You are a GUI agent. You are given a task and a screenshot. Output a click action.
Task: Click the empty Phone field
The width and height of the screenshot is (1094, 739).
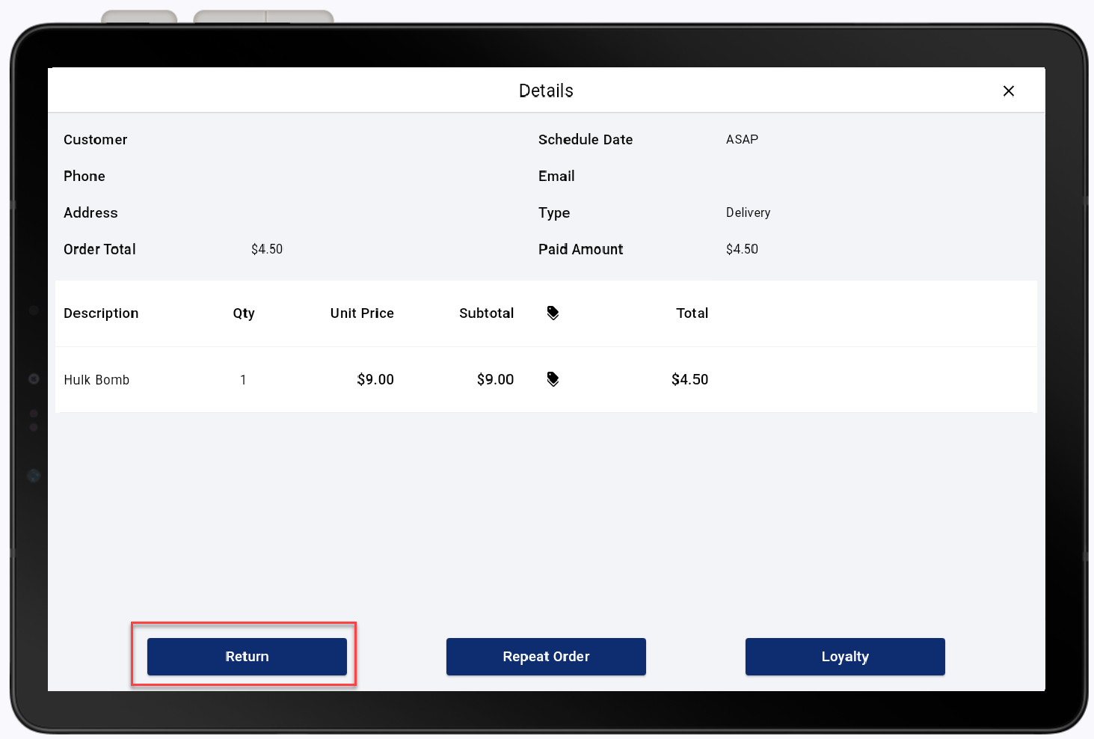coord(84,176)
